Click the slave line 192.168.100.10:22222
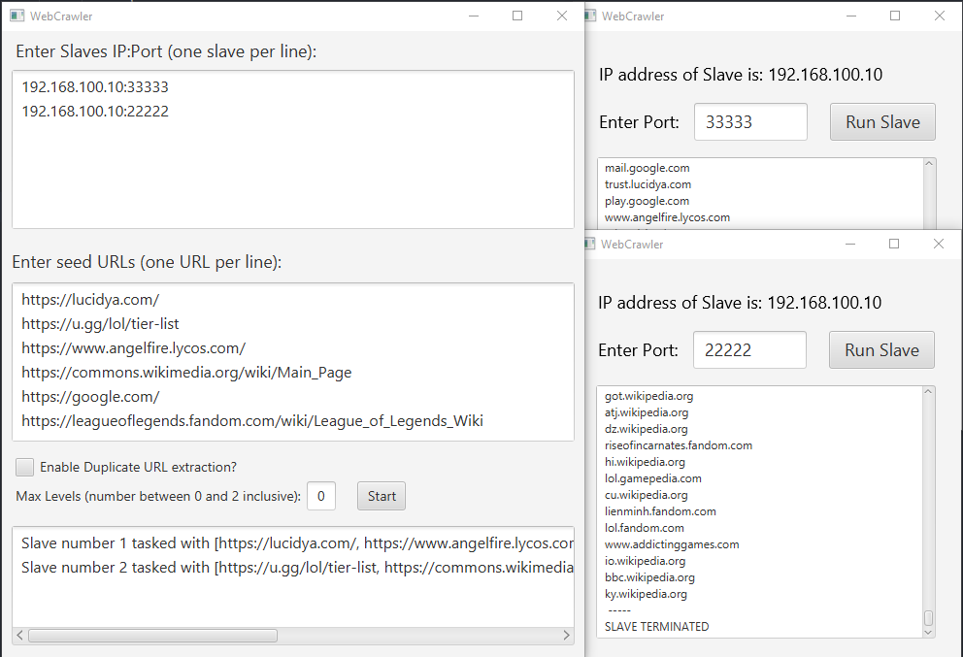The image size is (963, 657). click(x=95, y=112)
